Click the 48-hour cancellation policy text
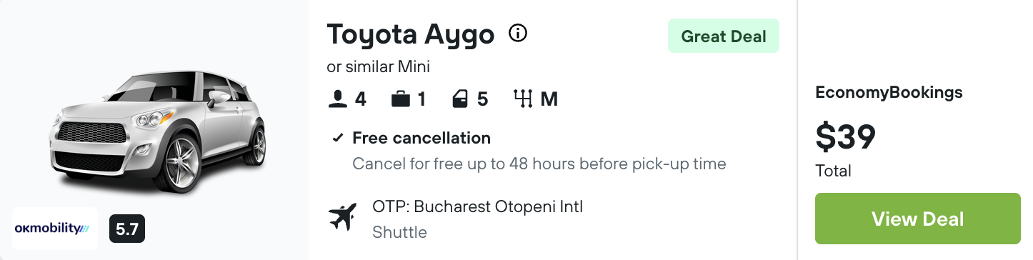Viewport: 1033px width, 260px height. pos(539,164)
